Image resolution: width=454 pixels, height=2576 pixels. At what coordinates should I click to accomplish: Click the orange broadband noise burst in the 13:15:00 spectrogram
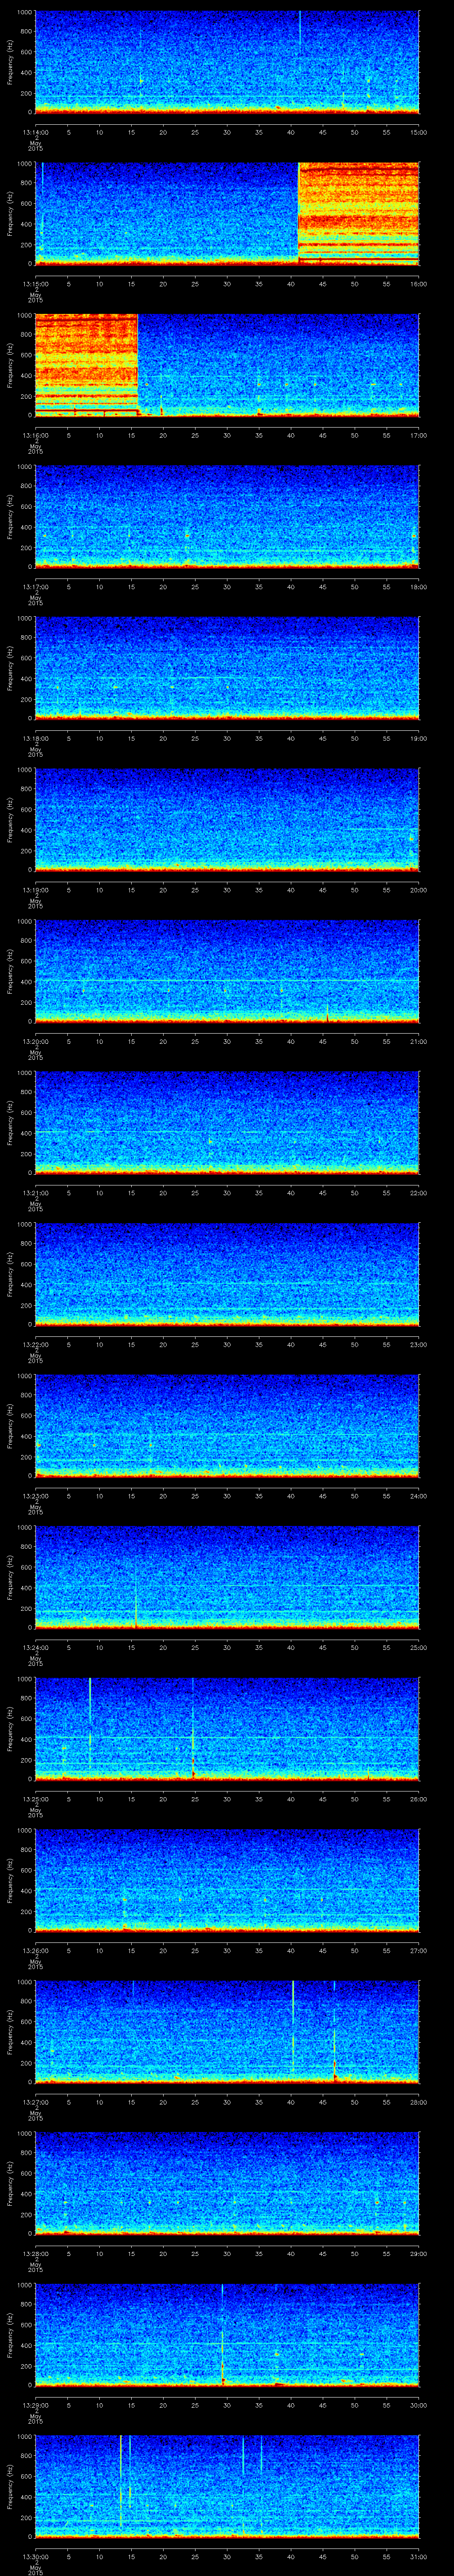point(359,213)
